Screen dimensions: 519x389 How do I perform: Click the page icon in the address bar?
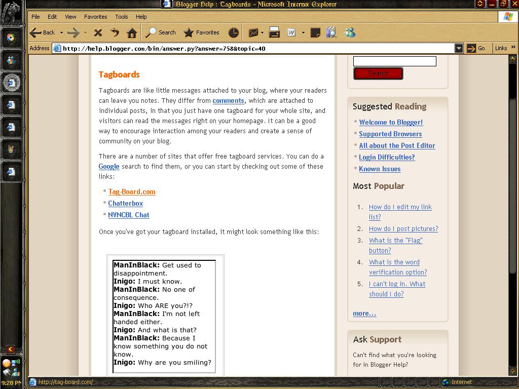(57, 48)
